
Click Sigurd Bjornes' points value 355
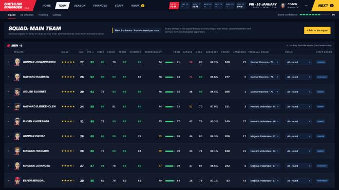point(227,91)
